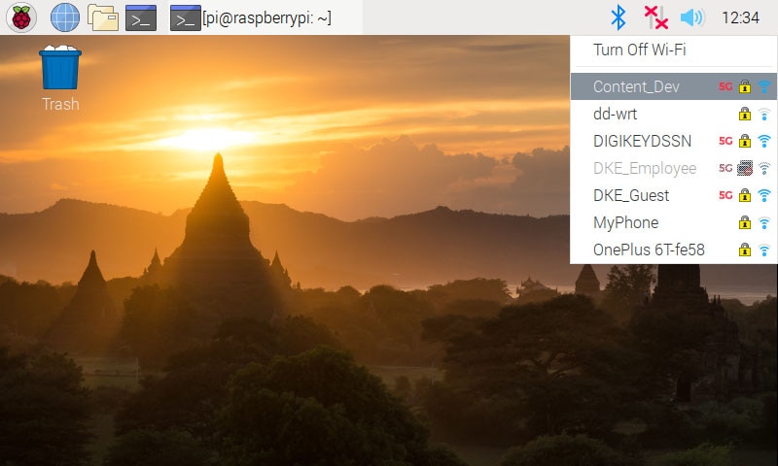Connect to the MyPhone hotspot
The height and width of the screenshot is (466, 778).
(x=674, y=223)
